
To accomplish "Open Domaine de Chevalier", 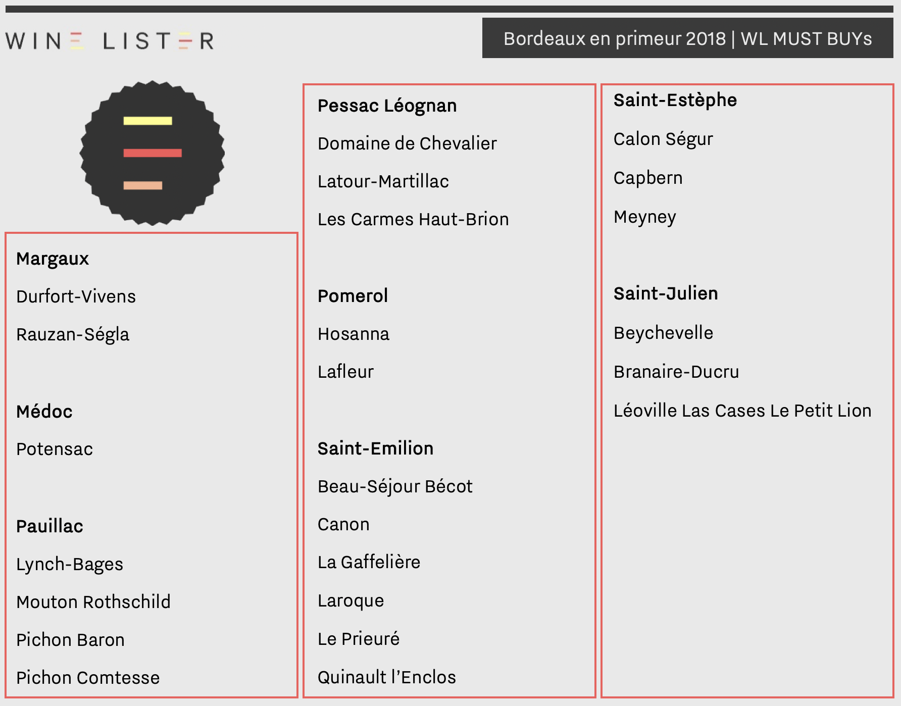I will (407, 143).
